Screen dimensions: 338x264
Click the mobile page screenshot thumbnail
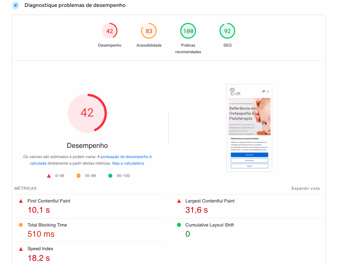(x=249, y=128)
